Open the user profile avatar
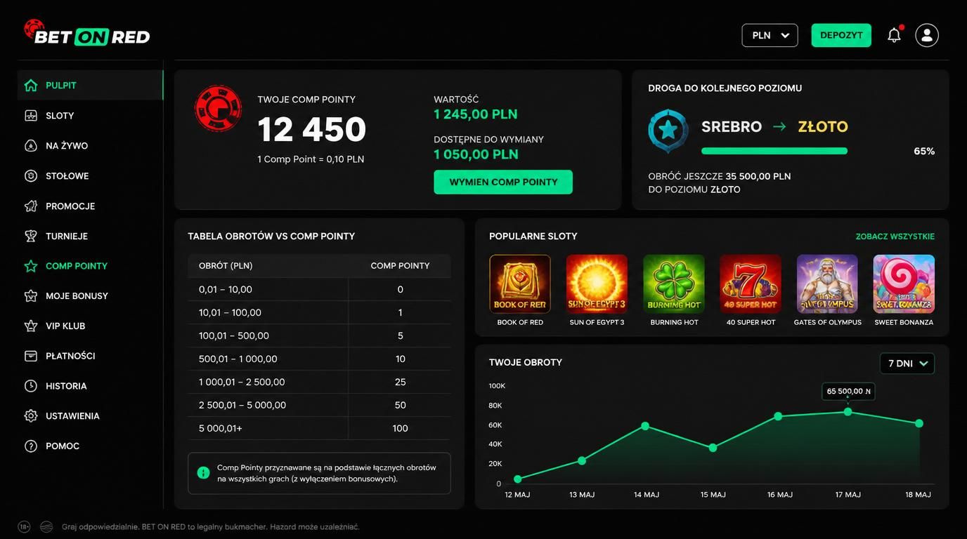Image resolution: width=967 pixels, height=539 pixels. click(x=927, y=35)
